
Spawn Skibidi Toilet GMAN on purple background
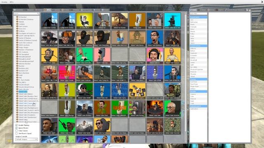tap(155, 74)
